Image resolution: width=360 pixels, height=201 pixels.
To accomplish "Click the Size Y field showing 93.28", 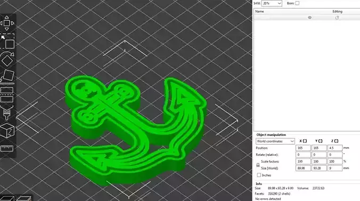I will click(319, 168).
